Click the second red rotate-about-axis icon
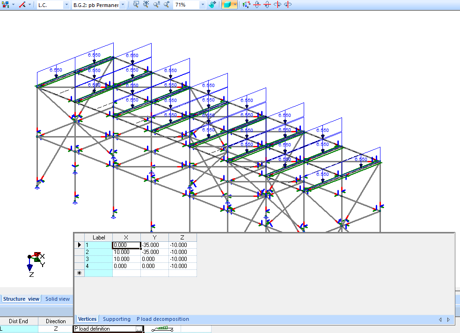This screenshot has height=333, width=460. pos(267,4)
